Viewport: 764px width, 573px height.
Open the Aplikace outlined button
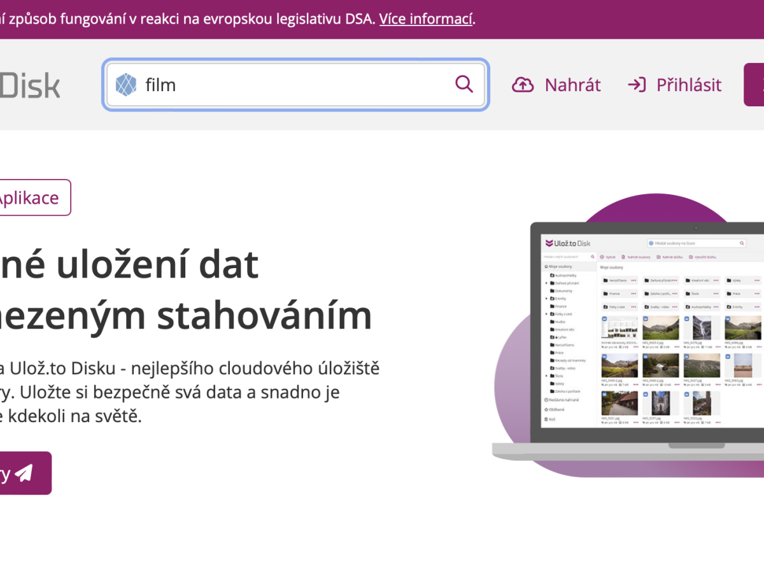[35, 198]
